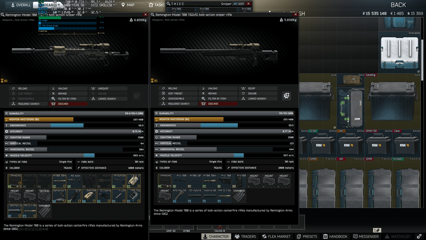The height and width of the screenshot is (240, 426).
Task: Open the weapon modding screen icon
Action: [x=286, y=96]
